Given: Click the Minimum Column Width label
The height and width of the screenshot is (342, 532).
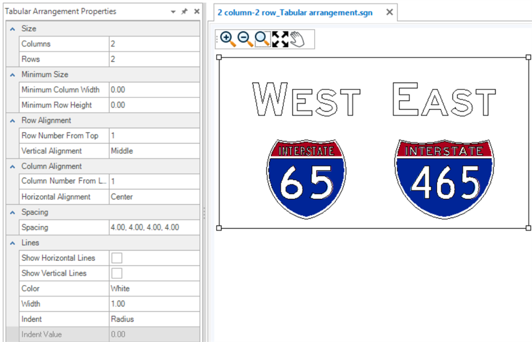Looking at the screenshot, I should coord(60,90).
